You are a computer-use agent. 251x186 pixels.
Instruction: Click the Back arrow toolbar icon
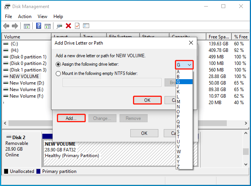click(x=6, y=26)
